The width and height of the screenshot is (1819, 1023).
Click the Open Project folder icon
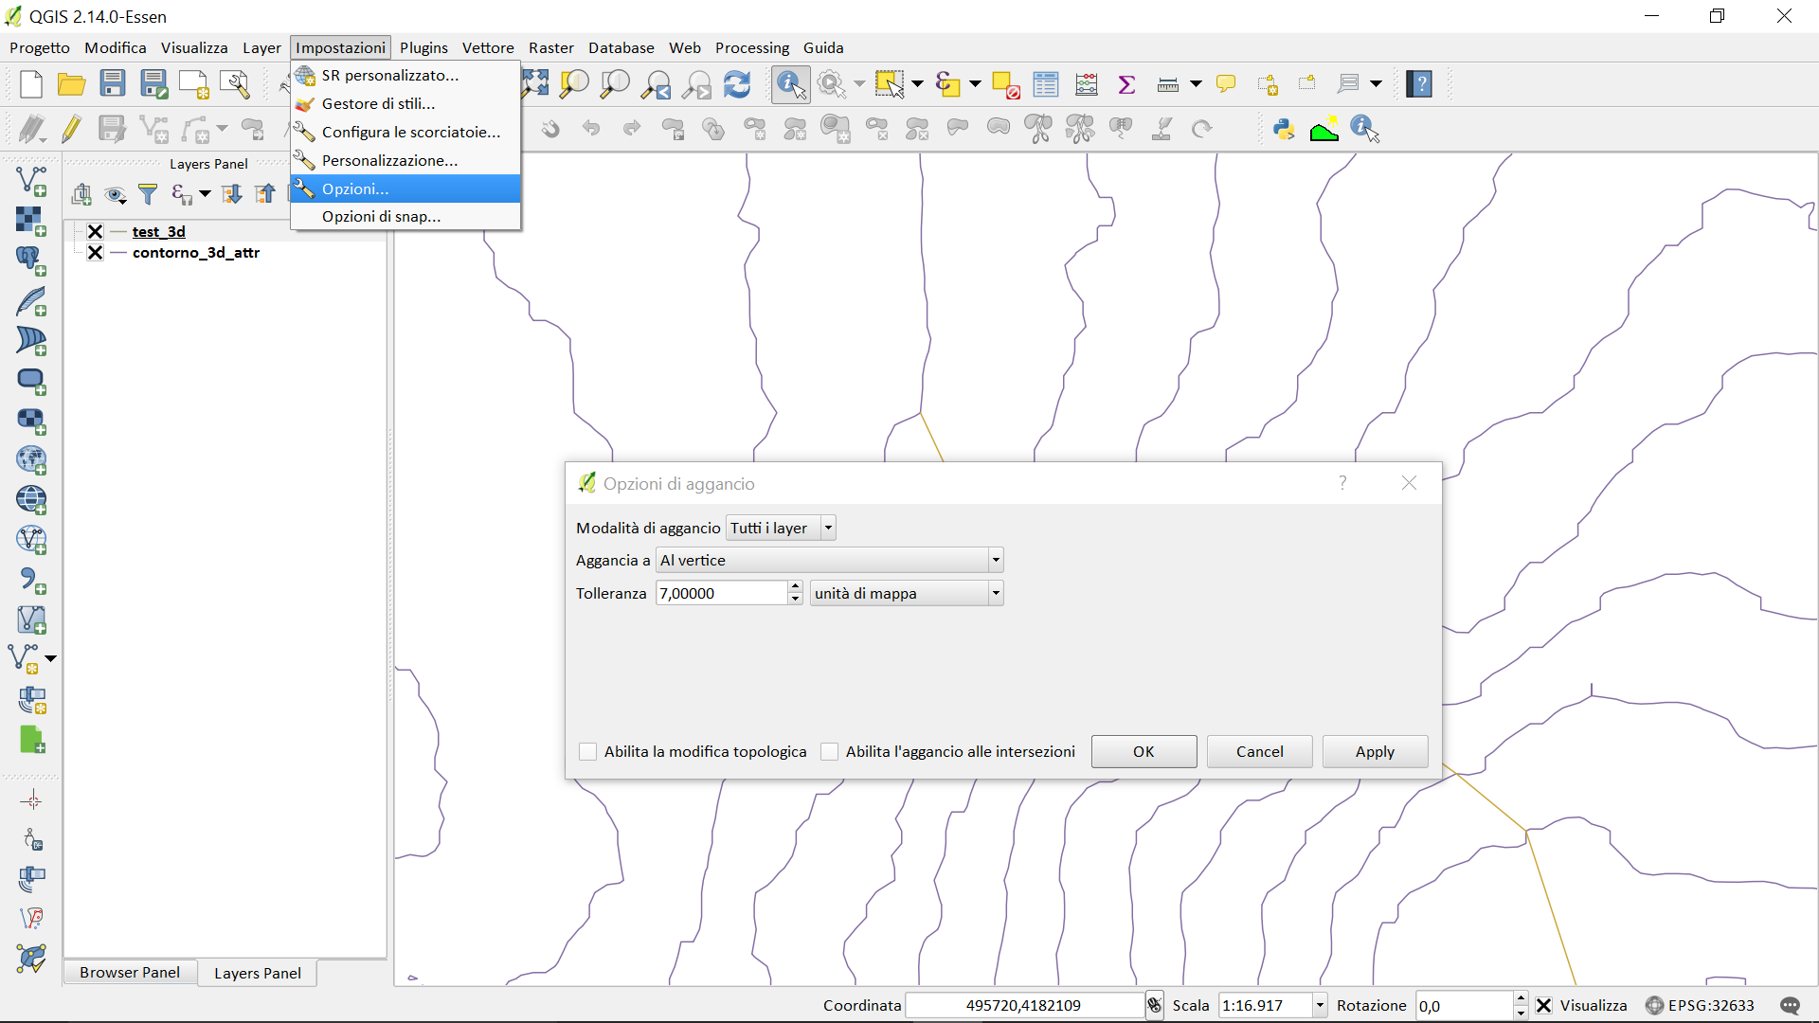[71, 84]
